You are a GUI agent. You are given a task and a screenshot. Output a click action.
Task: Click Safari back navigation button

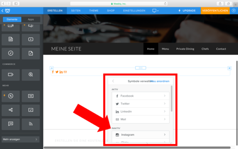[3, 4]
